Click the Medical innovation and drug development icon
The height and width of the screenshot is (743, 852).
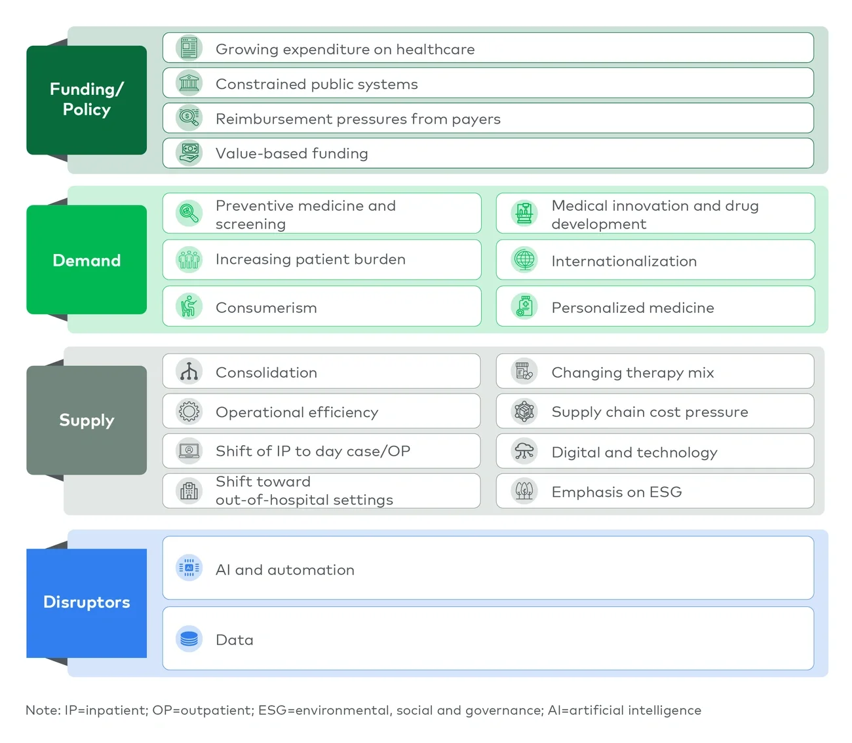pos(524,213)
